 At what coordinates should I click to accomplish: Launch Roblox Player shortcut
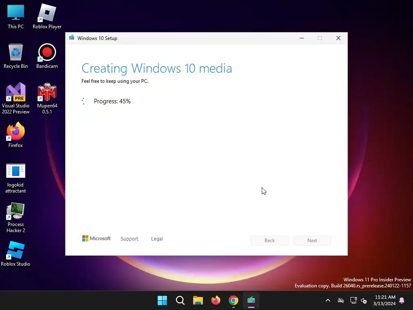[x=47, y=16]
